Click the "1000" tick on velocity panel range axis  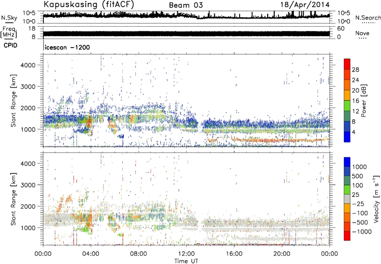click(28, 228)
